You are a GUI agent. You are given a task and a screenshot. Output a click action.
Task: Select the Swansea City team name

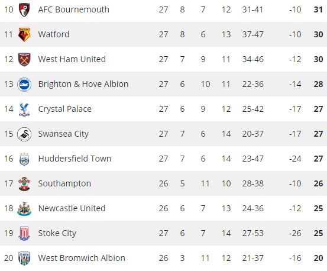(x=63, y=134)
